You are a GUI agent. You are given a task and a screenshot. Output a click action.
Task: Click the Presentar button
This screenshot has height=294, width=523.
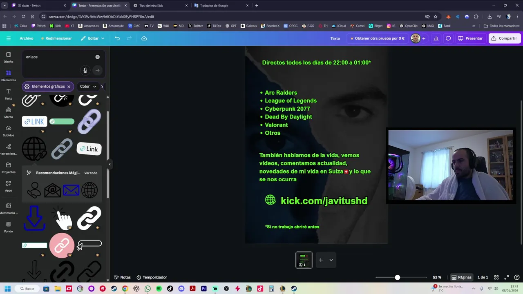(x=470, y=38)
